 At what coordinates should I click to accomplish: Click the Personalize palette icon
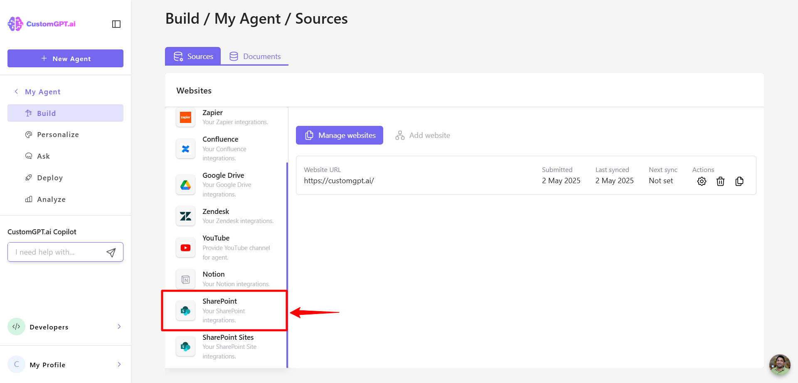point(29,135)
